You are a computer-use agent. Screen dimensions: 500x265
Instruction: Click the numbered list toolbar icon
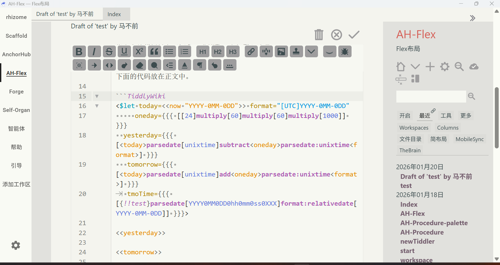click(185, 52)
